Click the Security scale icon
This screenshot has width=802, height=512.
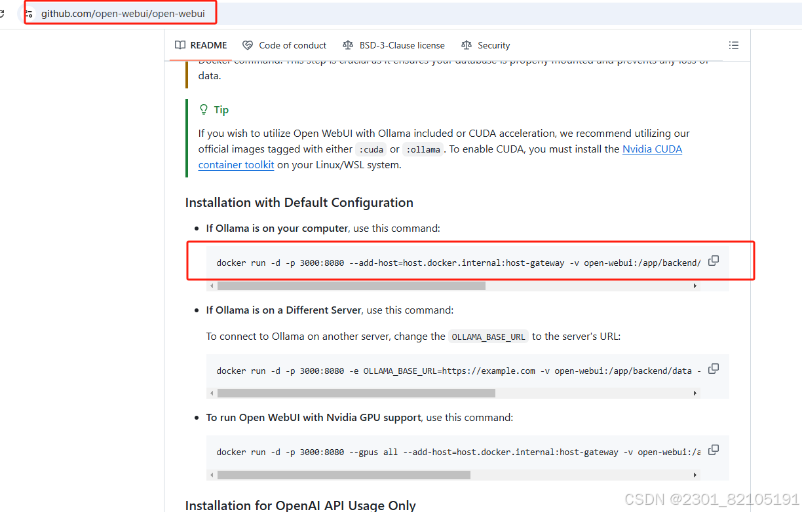coord(467,45)
